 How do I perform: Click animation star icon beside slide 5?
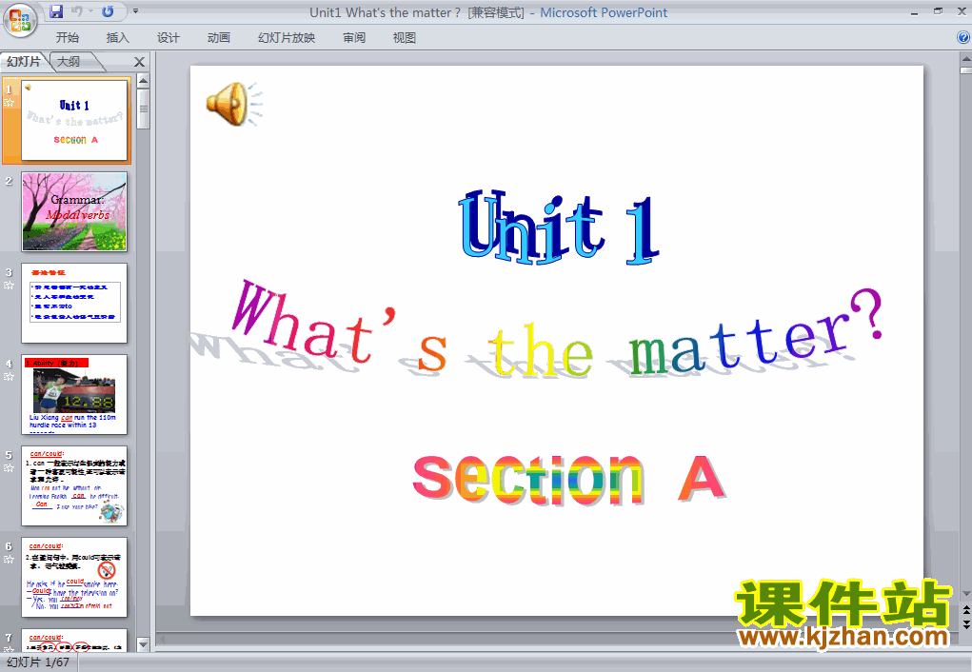pyautogui.click(x=9, y=468)
